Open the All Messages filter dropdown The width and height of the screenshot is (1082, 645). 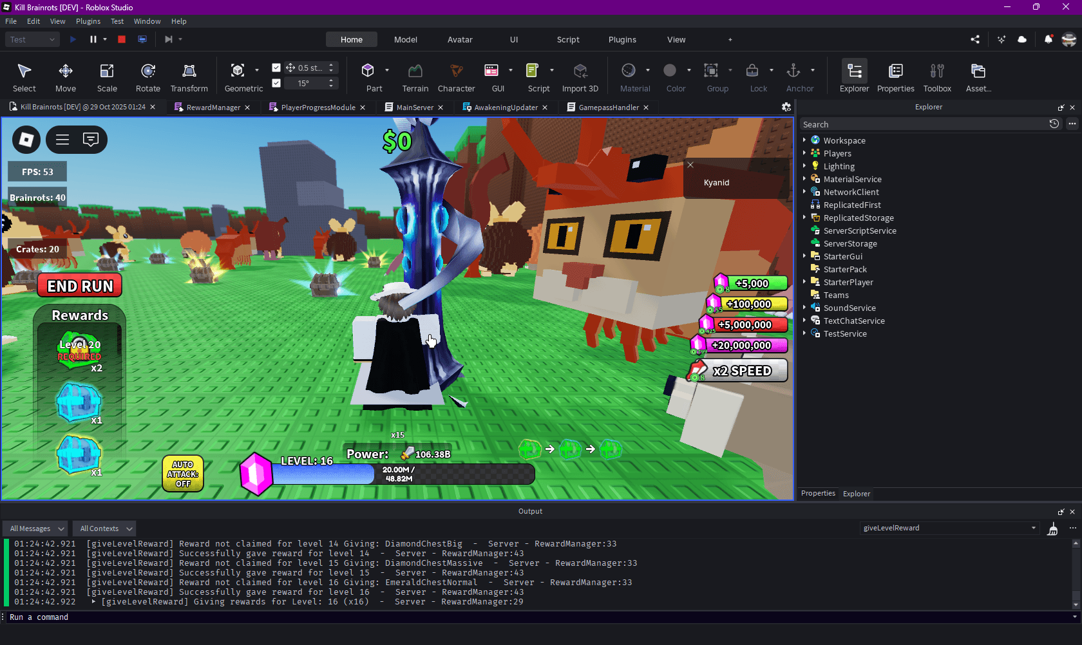tap(35, 528)
